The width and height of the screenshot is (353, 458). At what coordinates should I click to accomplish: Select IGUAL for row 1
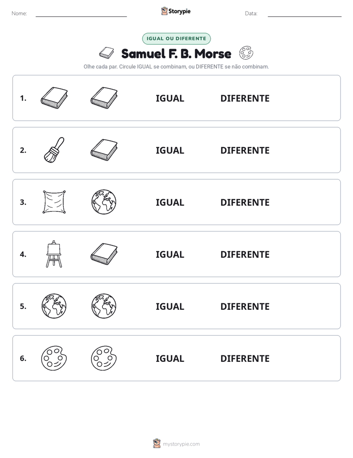pos(170,99)
